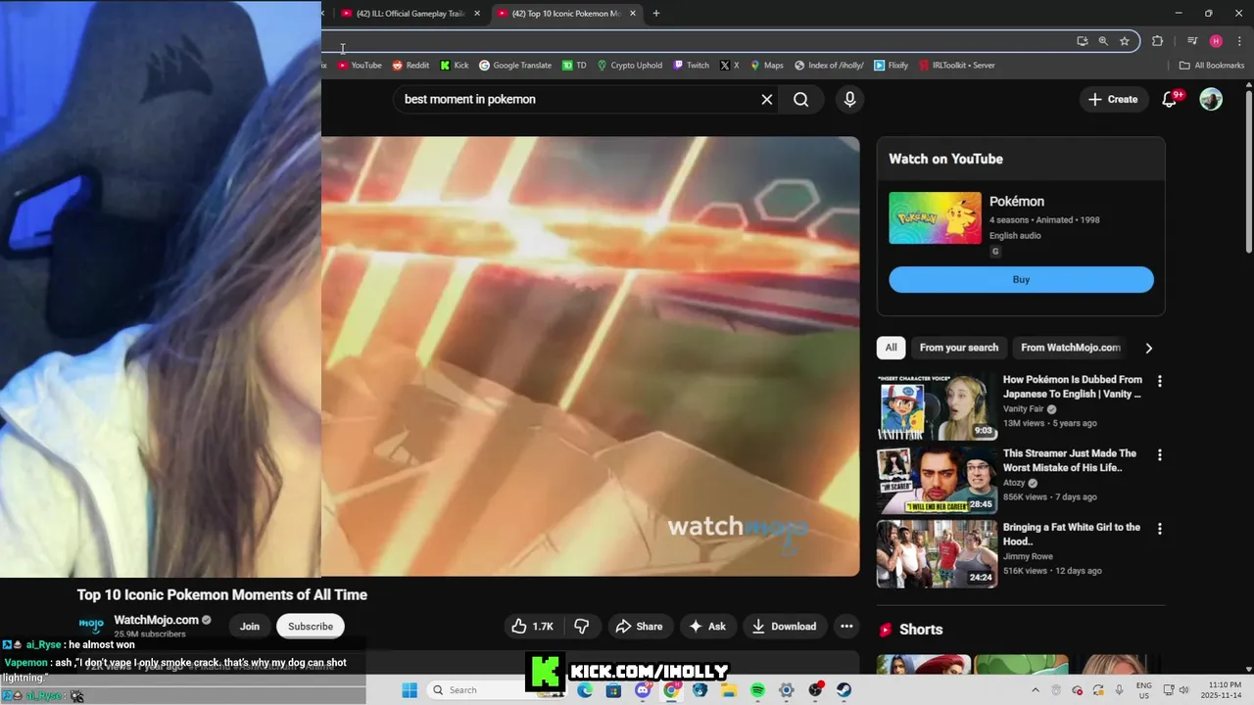Open Jimmy Rowe video thumbnail
1254x705 pixels.
tap(937, 554)
